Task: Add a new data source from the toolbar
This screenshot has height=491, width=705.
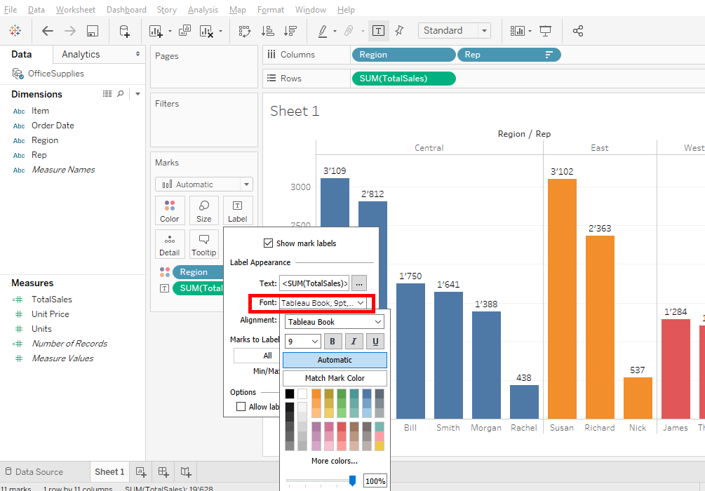Action: point(124,31)
